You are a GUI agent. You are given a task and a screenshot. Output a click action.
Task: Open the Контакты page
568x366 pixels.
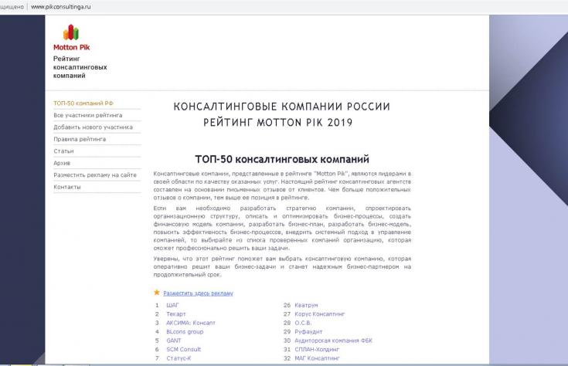pos(67,187)
